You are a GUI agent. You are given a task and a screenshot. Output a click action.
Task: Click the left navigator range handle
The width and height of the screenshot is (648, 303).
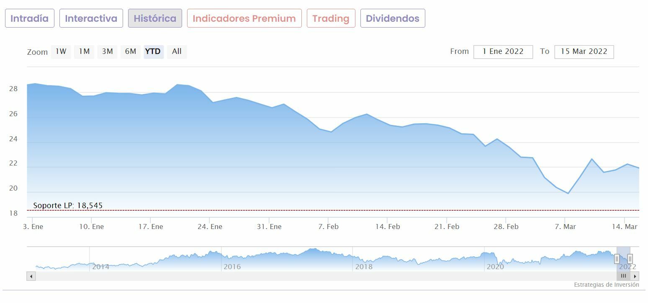coord(617,259)
